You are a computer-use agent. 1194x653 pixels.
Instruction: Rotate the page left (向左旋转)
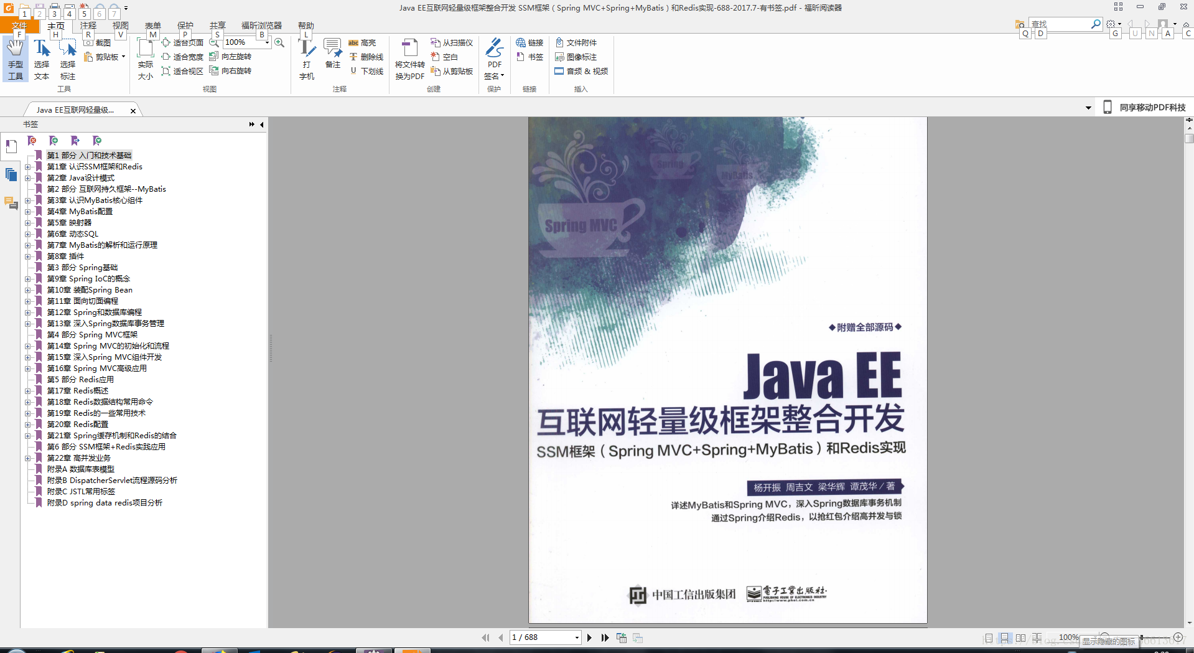231,57
